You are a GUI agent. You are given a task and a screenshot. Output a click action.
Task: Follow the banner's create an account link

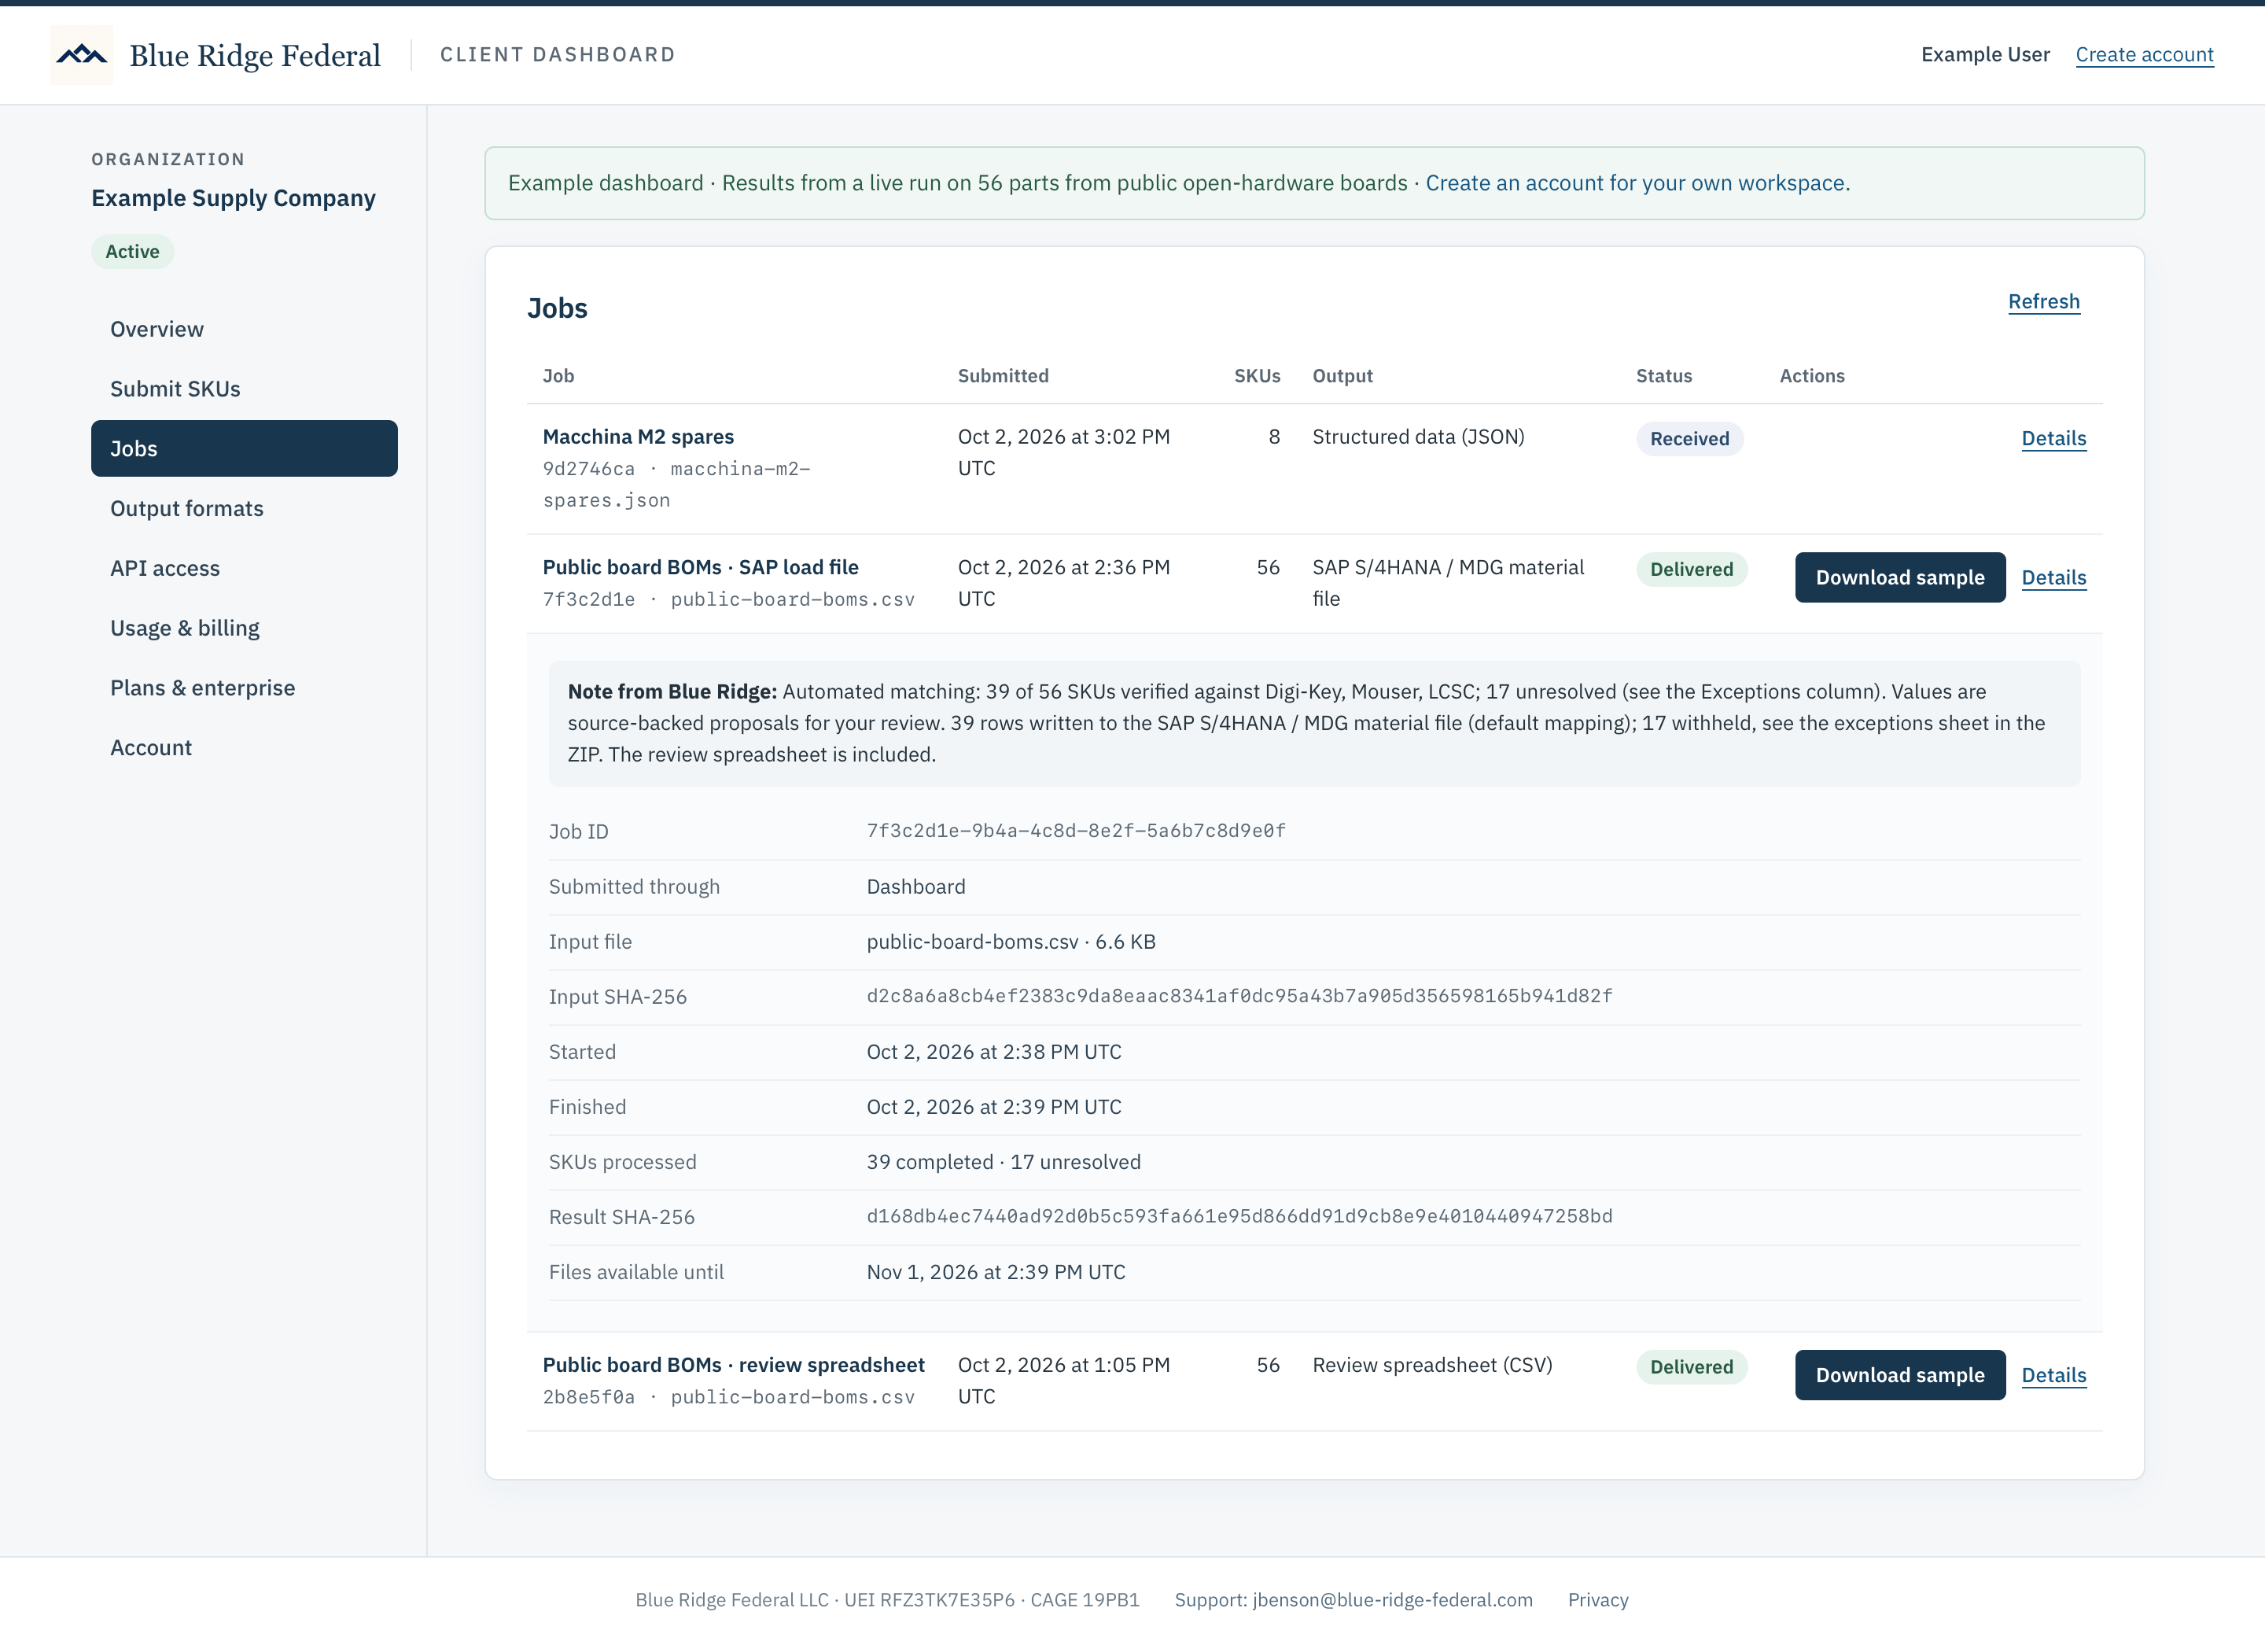(1635, 183)
